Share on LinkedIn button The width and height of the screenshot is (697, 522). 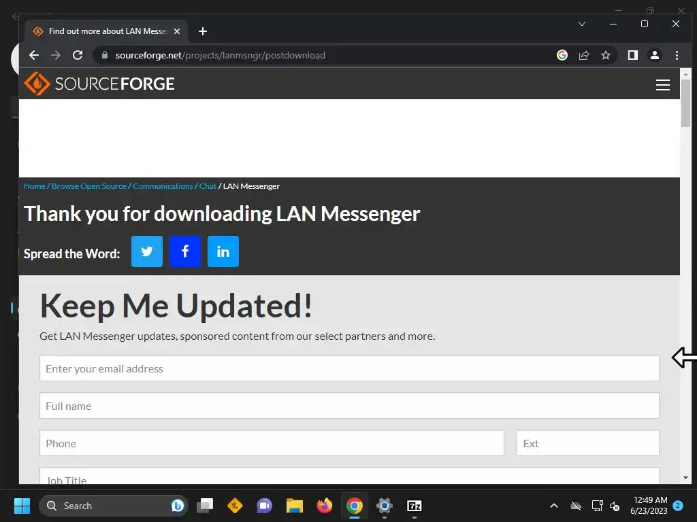[x=223, y=251]
